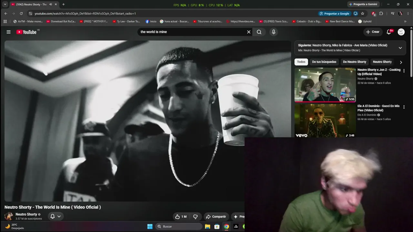Click the address bar URL

pos(85,14)
